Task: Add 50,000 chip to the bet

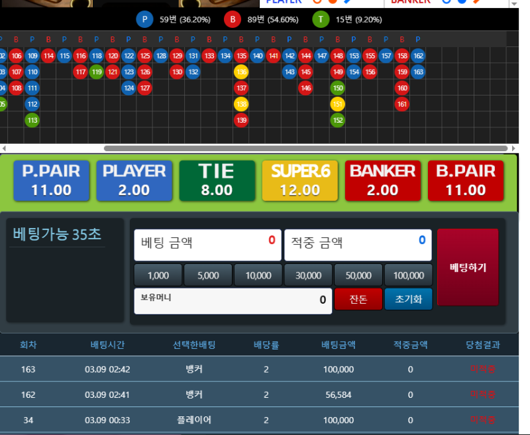Action: click(358, 275)
